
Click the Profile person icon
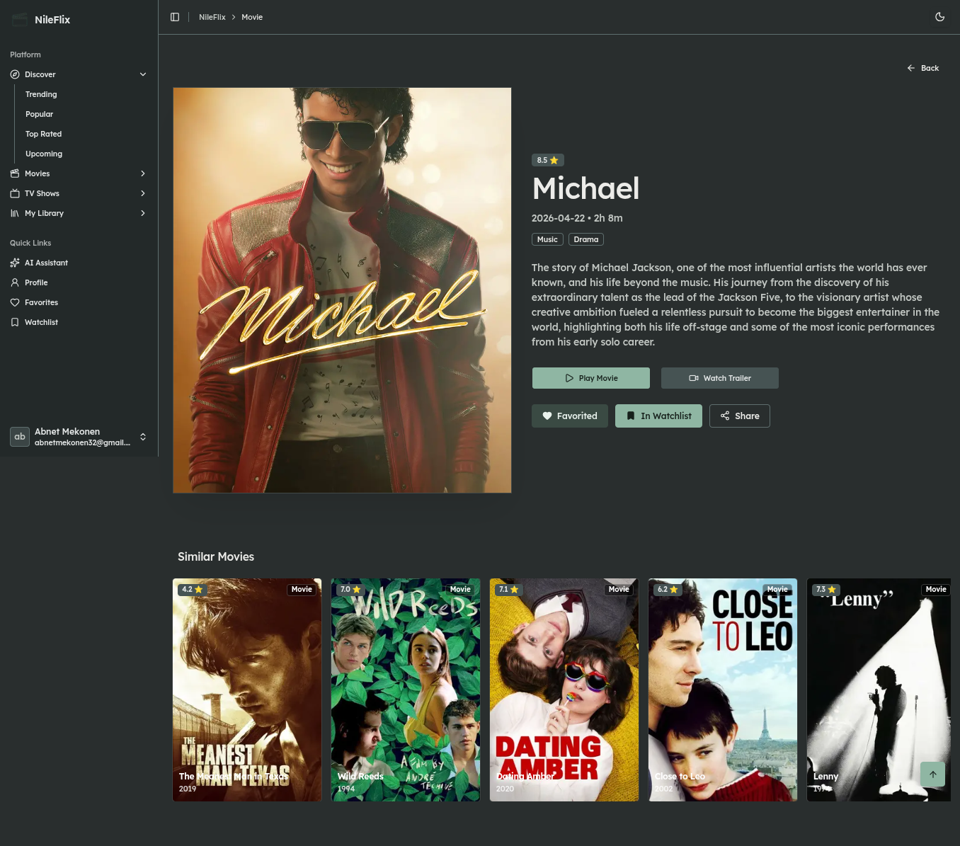15,282
